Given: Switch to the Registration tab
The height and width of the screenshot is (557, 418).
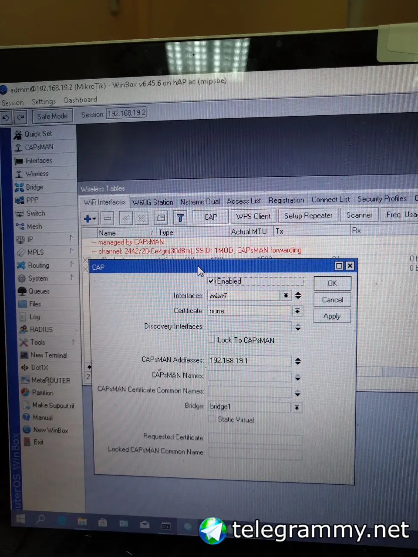Looking at the screenshot, I should tap(286, 200).
